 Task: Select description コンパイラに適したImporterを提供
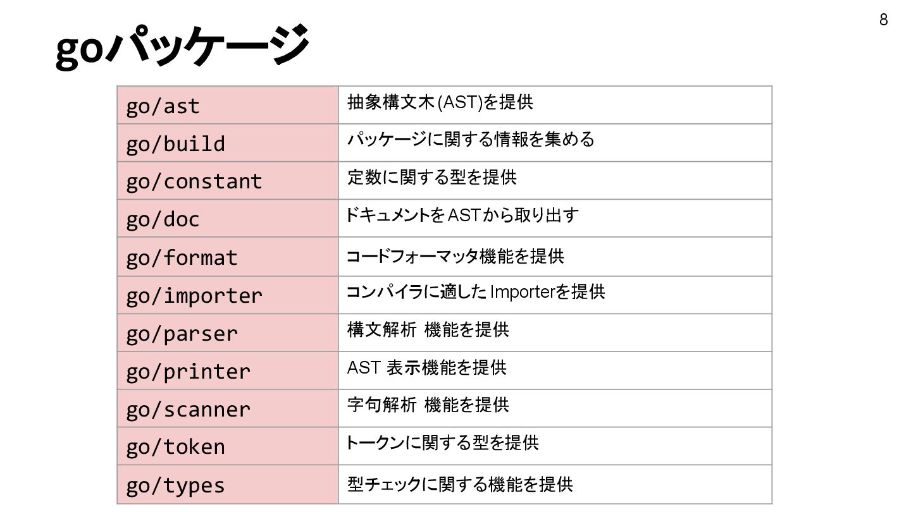click(x=476, y=292)
